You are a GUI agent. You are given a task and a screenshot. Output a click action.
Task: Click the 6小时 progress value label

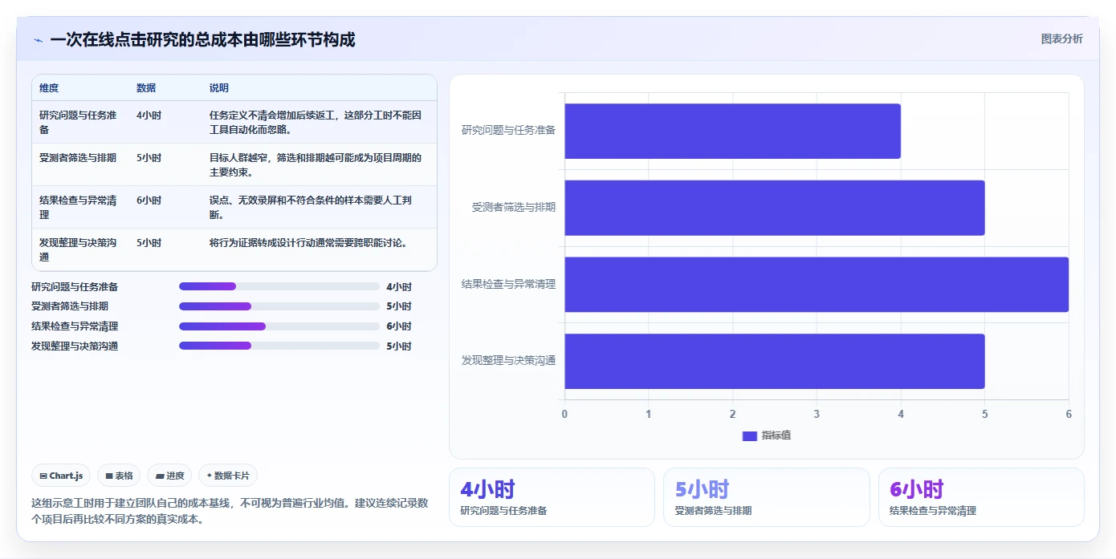click(399, 326)
